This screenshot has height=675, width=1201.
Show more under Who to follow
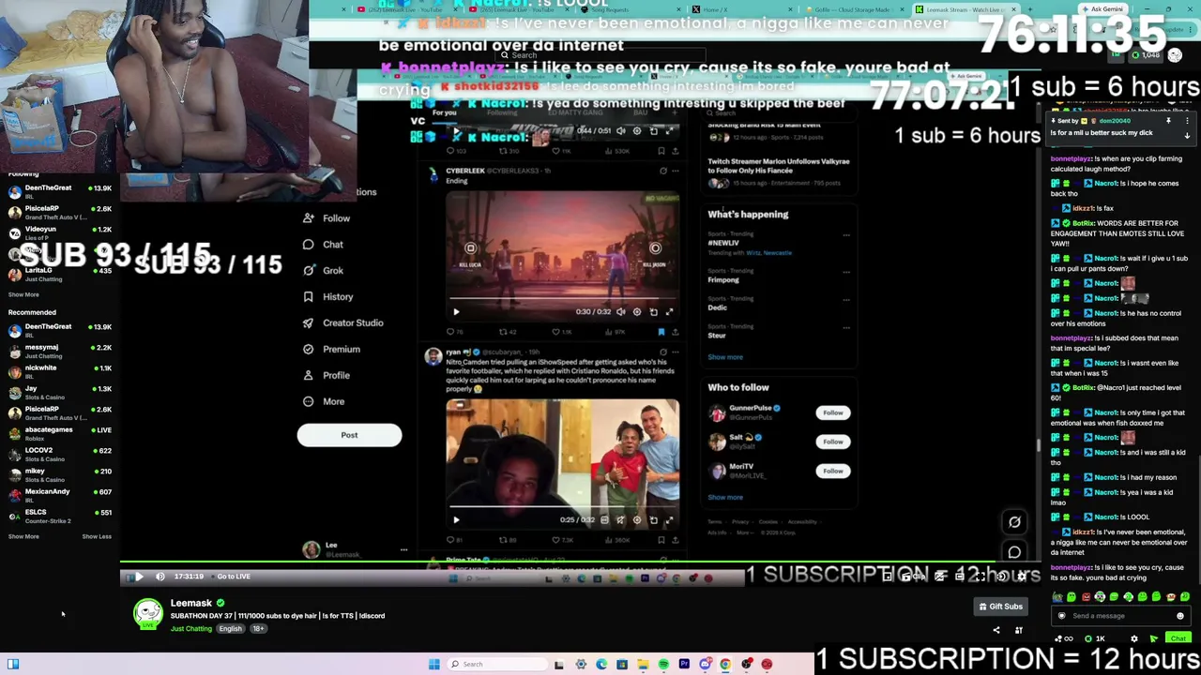pos(725,498)
